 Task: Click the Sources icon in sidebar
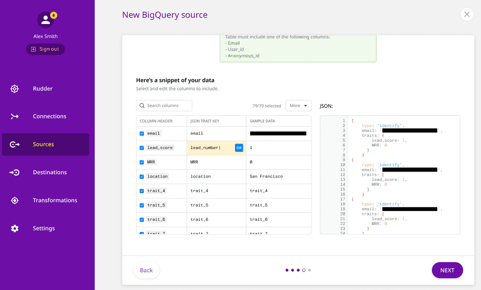point(15,144)
